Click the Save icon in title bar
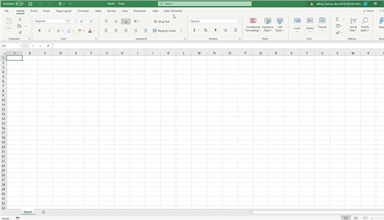The width and height of the screenshot is (384, 220). coord(30,4)
